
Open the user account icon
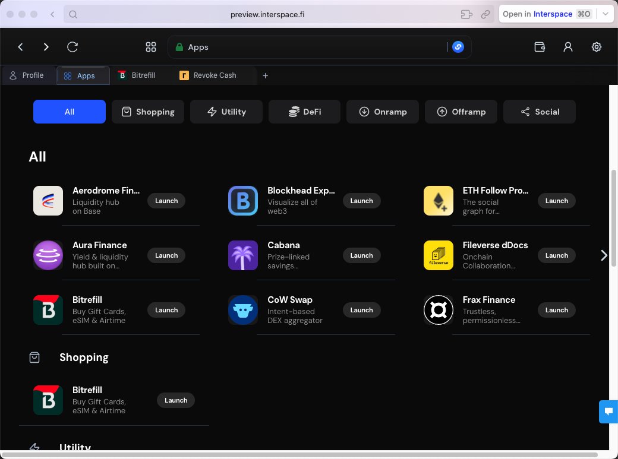(568, 47)
